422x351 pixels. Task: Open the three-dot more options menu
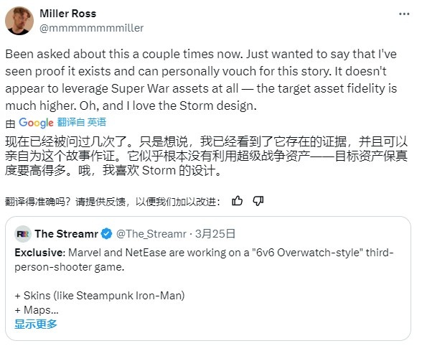tap(404, 14)
